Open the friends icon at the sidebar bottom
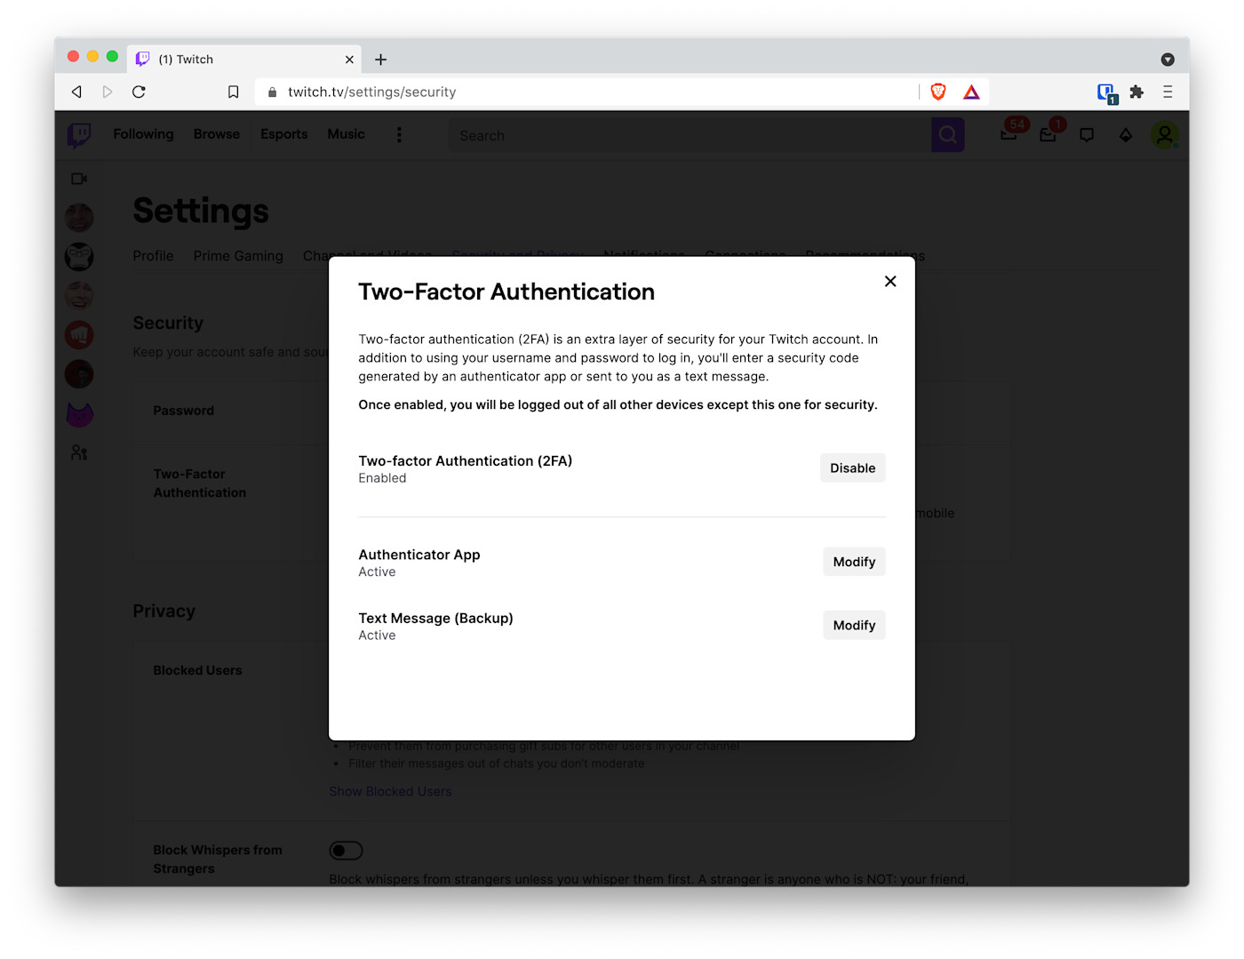The image size is (1244, 959). point(78,452)
